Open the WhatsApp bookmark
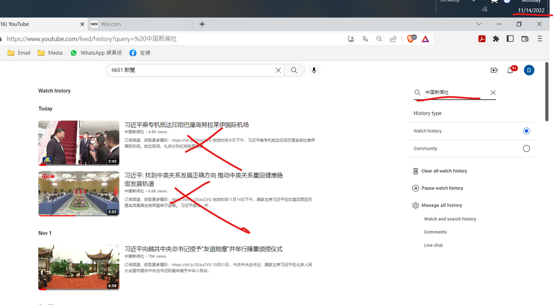 (x=96, y=53)
